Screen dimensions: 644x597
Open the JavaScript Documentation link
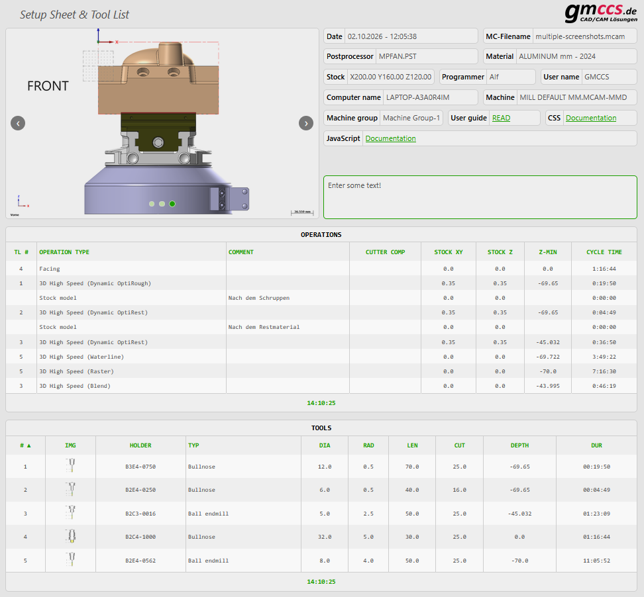(391, 139)
